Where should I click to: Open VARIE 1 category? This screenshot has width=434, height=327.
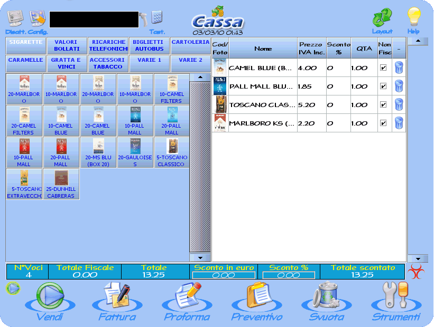pos(150,63)
